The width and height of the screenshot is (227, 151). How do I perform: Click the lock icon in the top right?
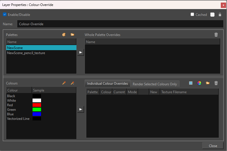[x=220, y=15]
